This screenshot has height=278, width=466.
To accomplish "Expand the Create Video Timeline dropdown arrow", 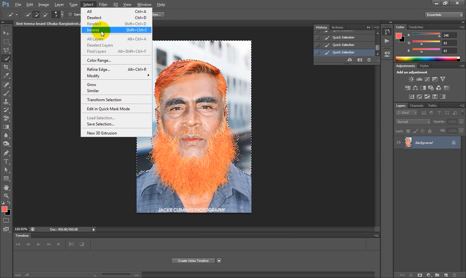I will coord(219,261).
